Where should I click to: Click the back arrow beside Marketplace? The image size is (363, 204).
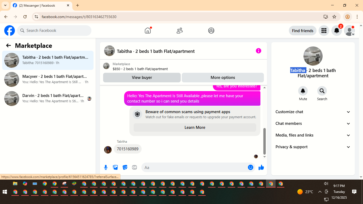tap(9, 45)
